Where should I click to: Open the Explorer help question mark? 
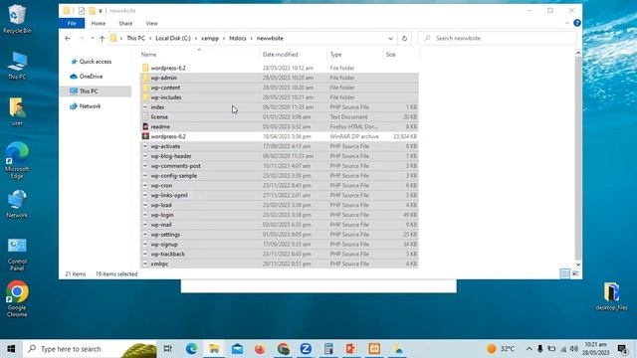click(577, 23)
